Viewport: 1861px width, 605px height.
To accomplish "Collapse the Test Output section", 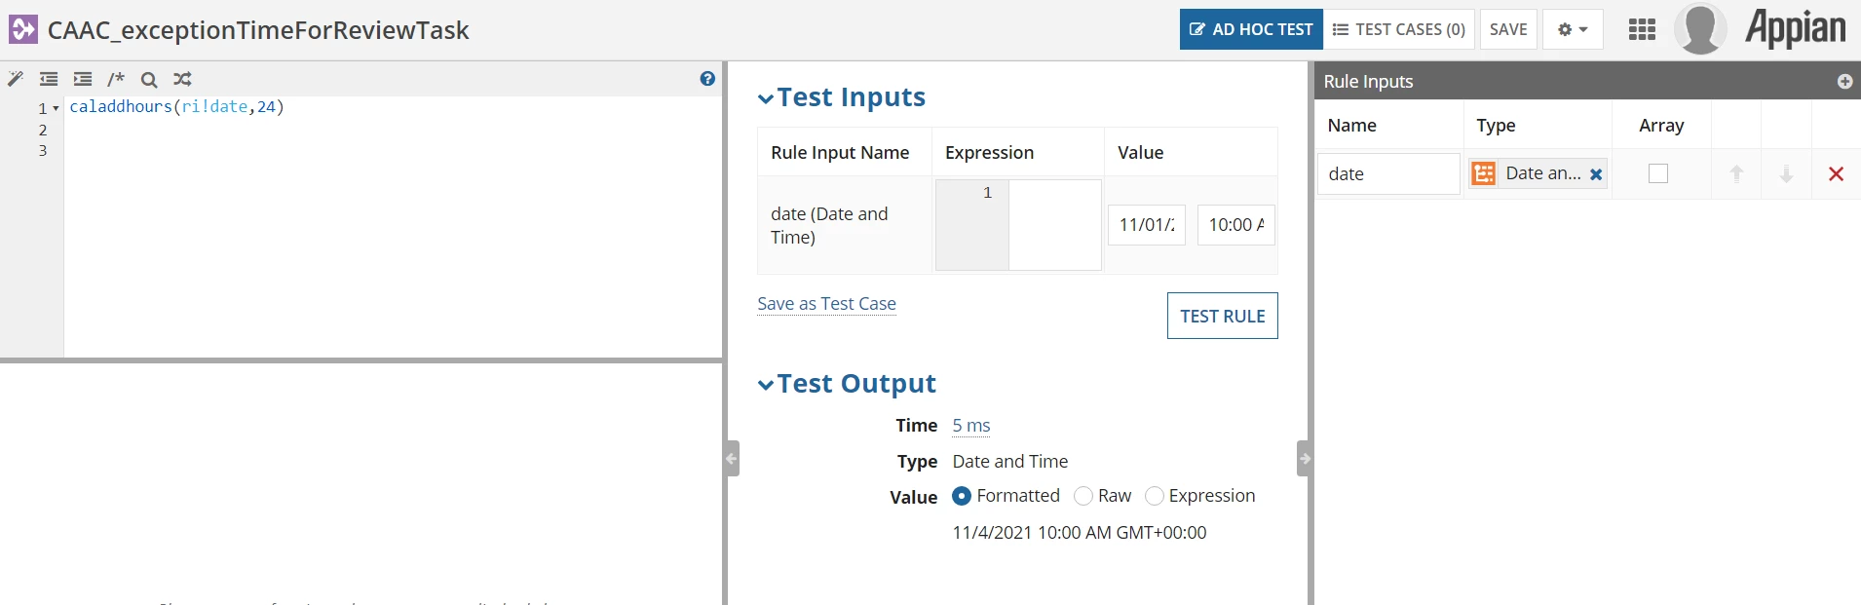I will [766, 384].
